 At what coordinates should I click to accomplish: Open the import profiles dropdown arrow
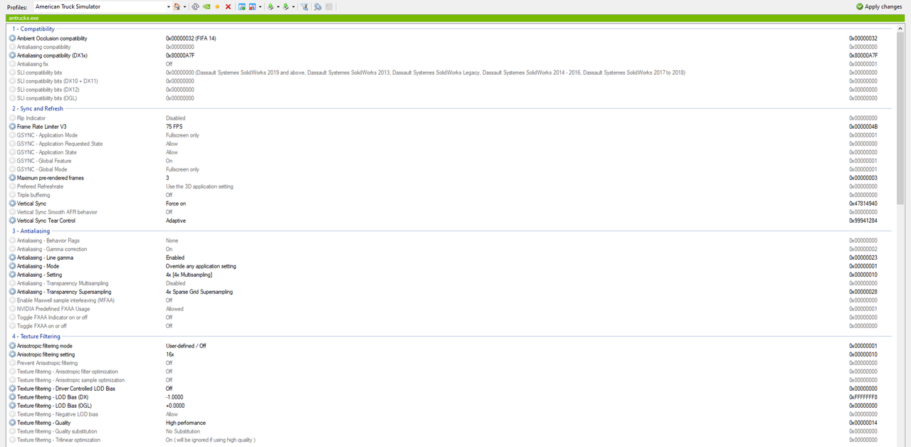[x=293, y=6]
